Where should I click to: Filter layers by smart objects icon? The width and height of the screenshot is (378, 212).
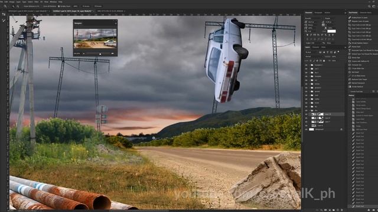[335, 52]
